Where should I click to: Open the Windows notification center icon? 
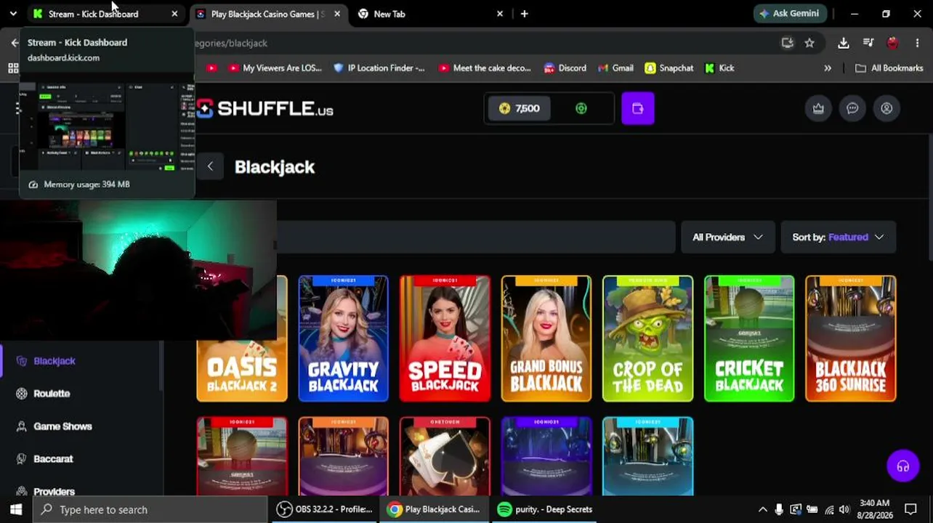910,509
